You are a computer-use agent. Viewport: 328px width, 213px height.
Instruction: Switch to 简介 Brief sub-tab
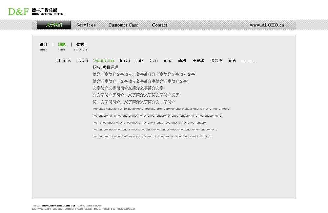pos(44,47)
